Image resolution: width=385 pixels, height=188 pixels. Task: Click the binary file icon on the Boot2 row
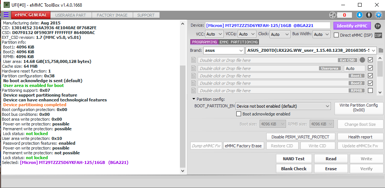point(194,83)
